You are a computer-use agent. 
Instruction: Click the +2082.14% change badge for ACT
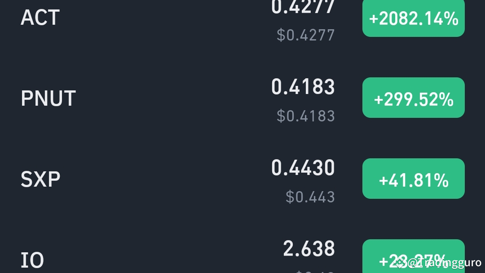[x=413, y=18]
